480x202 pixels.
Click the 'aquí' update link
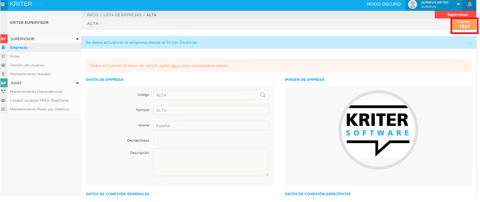pyautogui.click(x=176, y=66)
